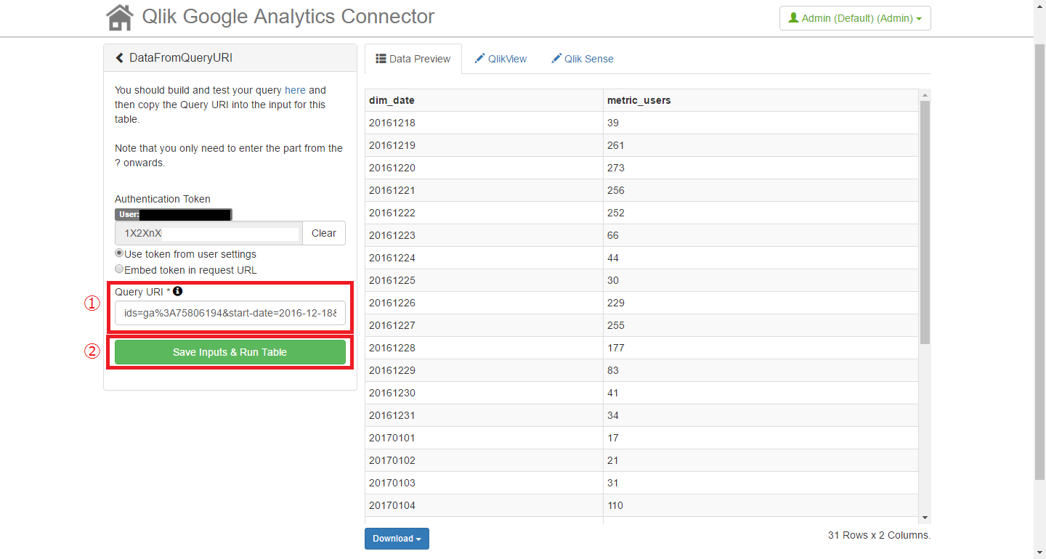
Task: Click the data table's down scroll arrow
Action: point(925,517)
